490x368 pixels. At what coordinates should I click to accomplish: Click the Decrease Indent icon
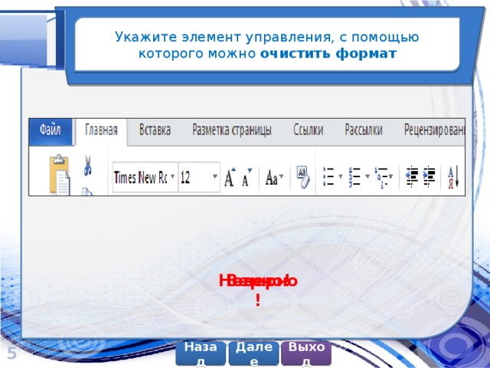click(412, 176)
